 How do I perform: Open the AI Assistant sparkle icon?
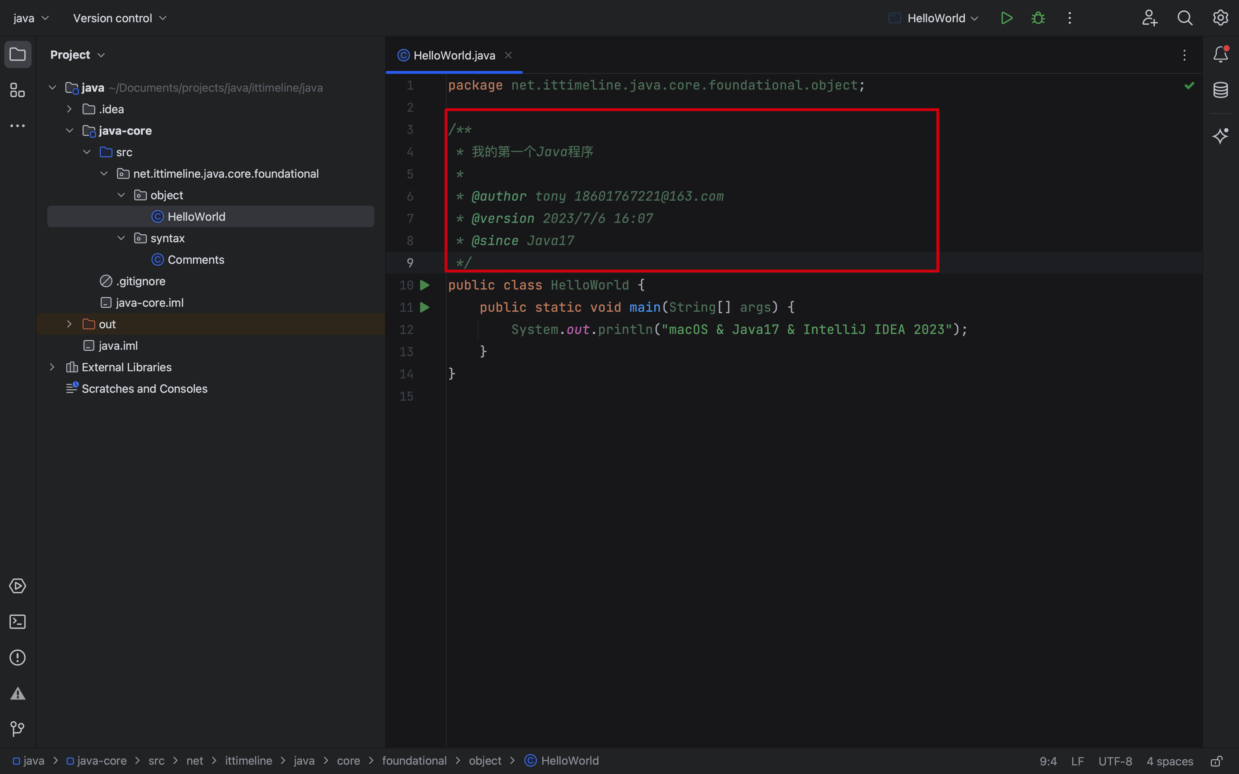(1221, 136)
